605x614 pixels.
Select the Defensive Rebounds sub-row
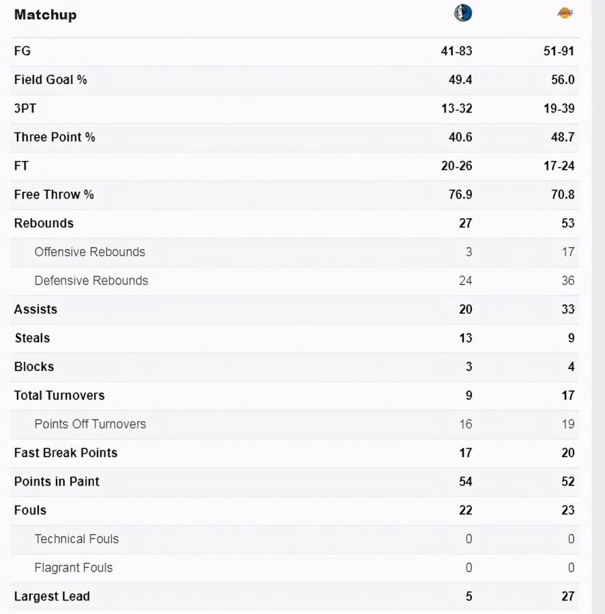coord(91,280)
